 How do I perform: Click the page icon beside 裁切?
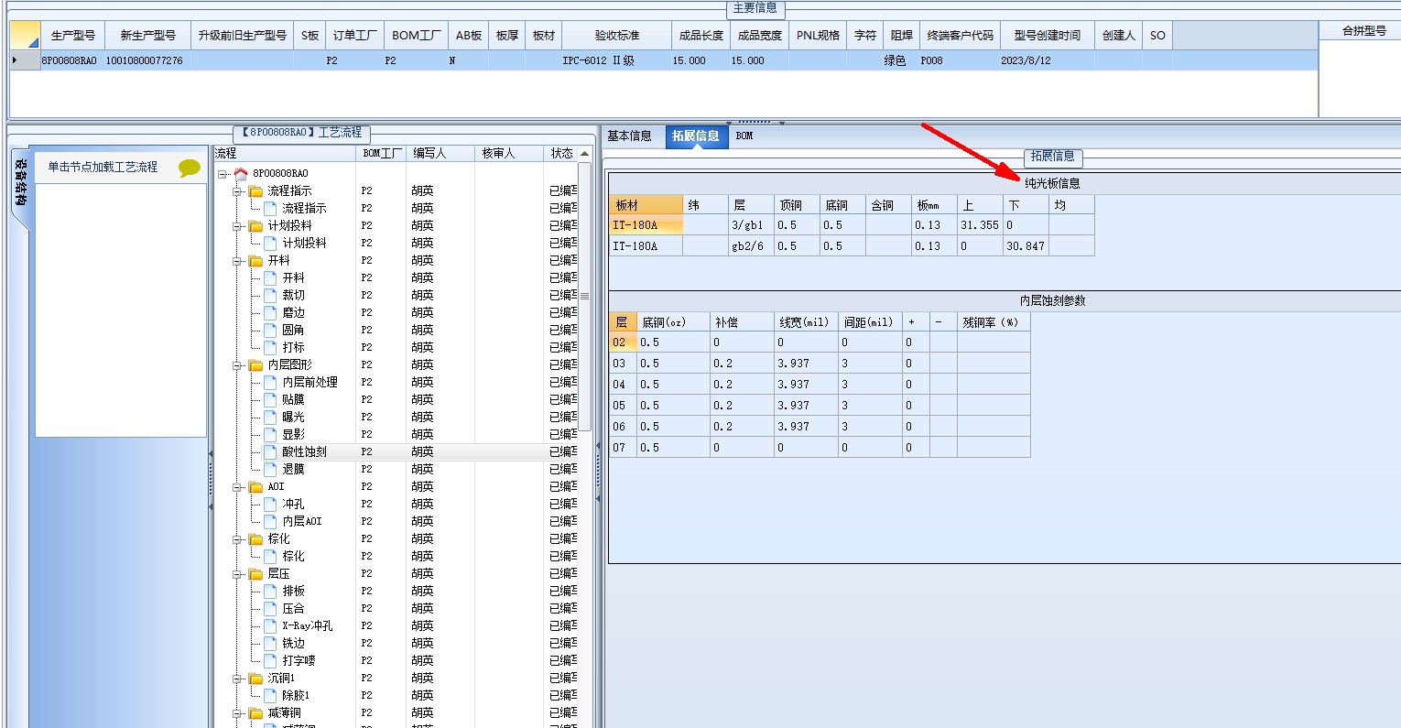tap(270, 295)
